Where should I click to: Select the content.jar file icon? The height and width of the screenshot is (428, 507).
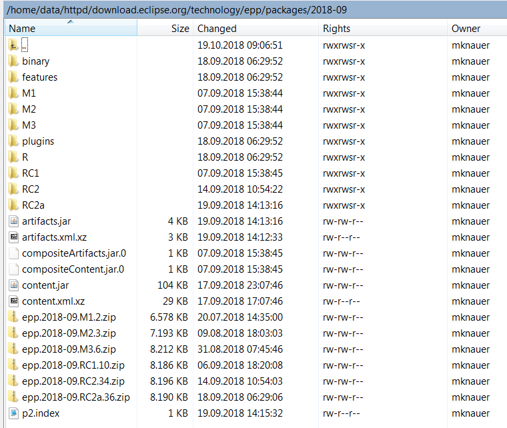pos(13,285)
